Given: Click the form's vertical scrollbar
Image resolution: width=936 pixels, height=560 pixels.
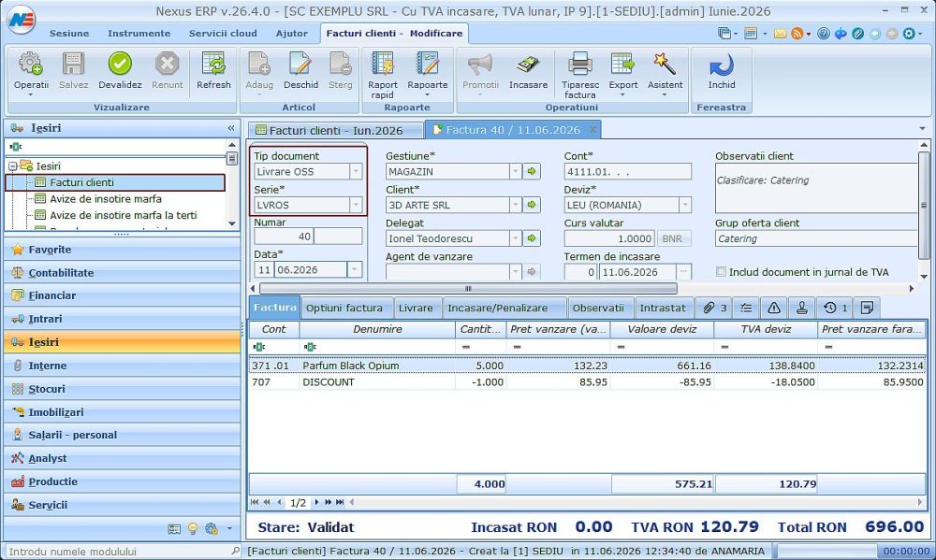Looking at the screenshot, I should point(924,205).
